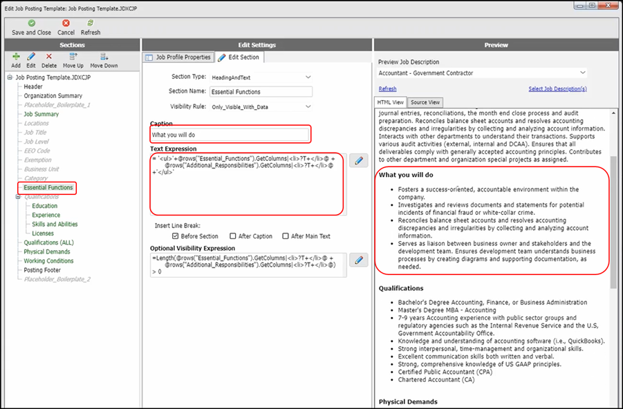
Task: Click the Save and Close icon
Action: tap(31, 23)
